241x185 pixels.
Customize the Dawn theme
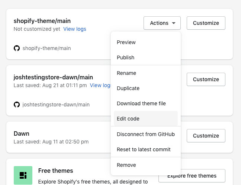point(206,136)
